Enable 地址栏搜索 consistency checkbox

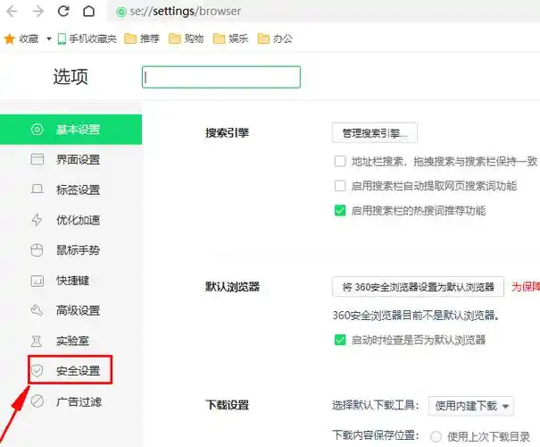(x=339, y=162)
